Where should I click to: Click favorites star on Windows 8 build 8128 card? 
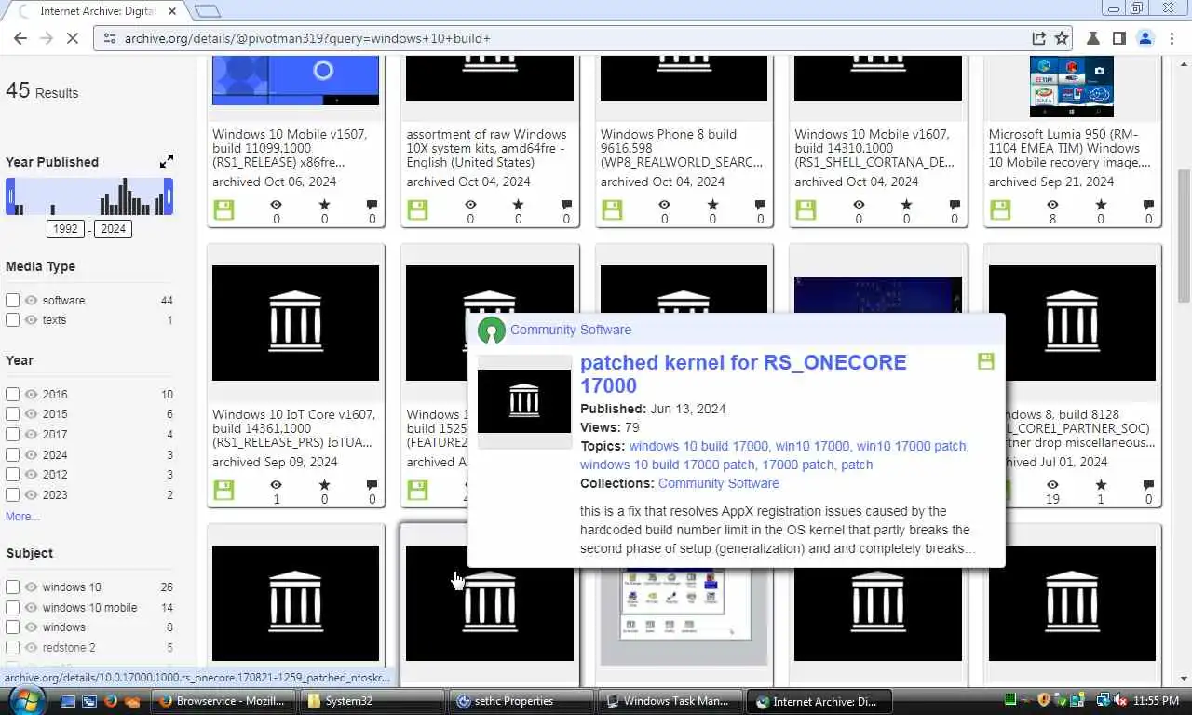(1101, 485)
